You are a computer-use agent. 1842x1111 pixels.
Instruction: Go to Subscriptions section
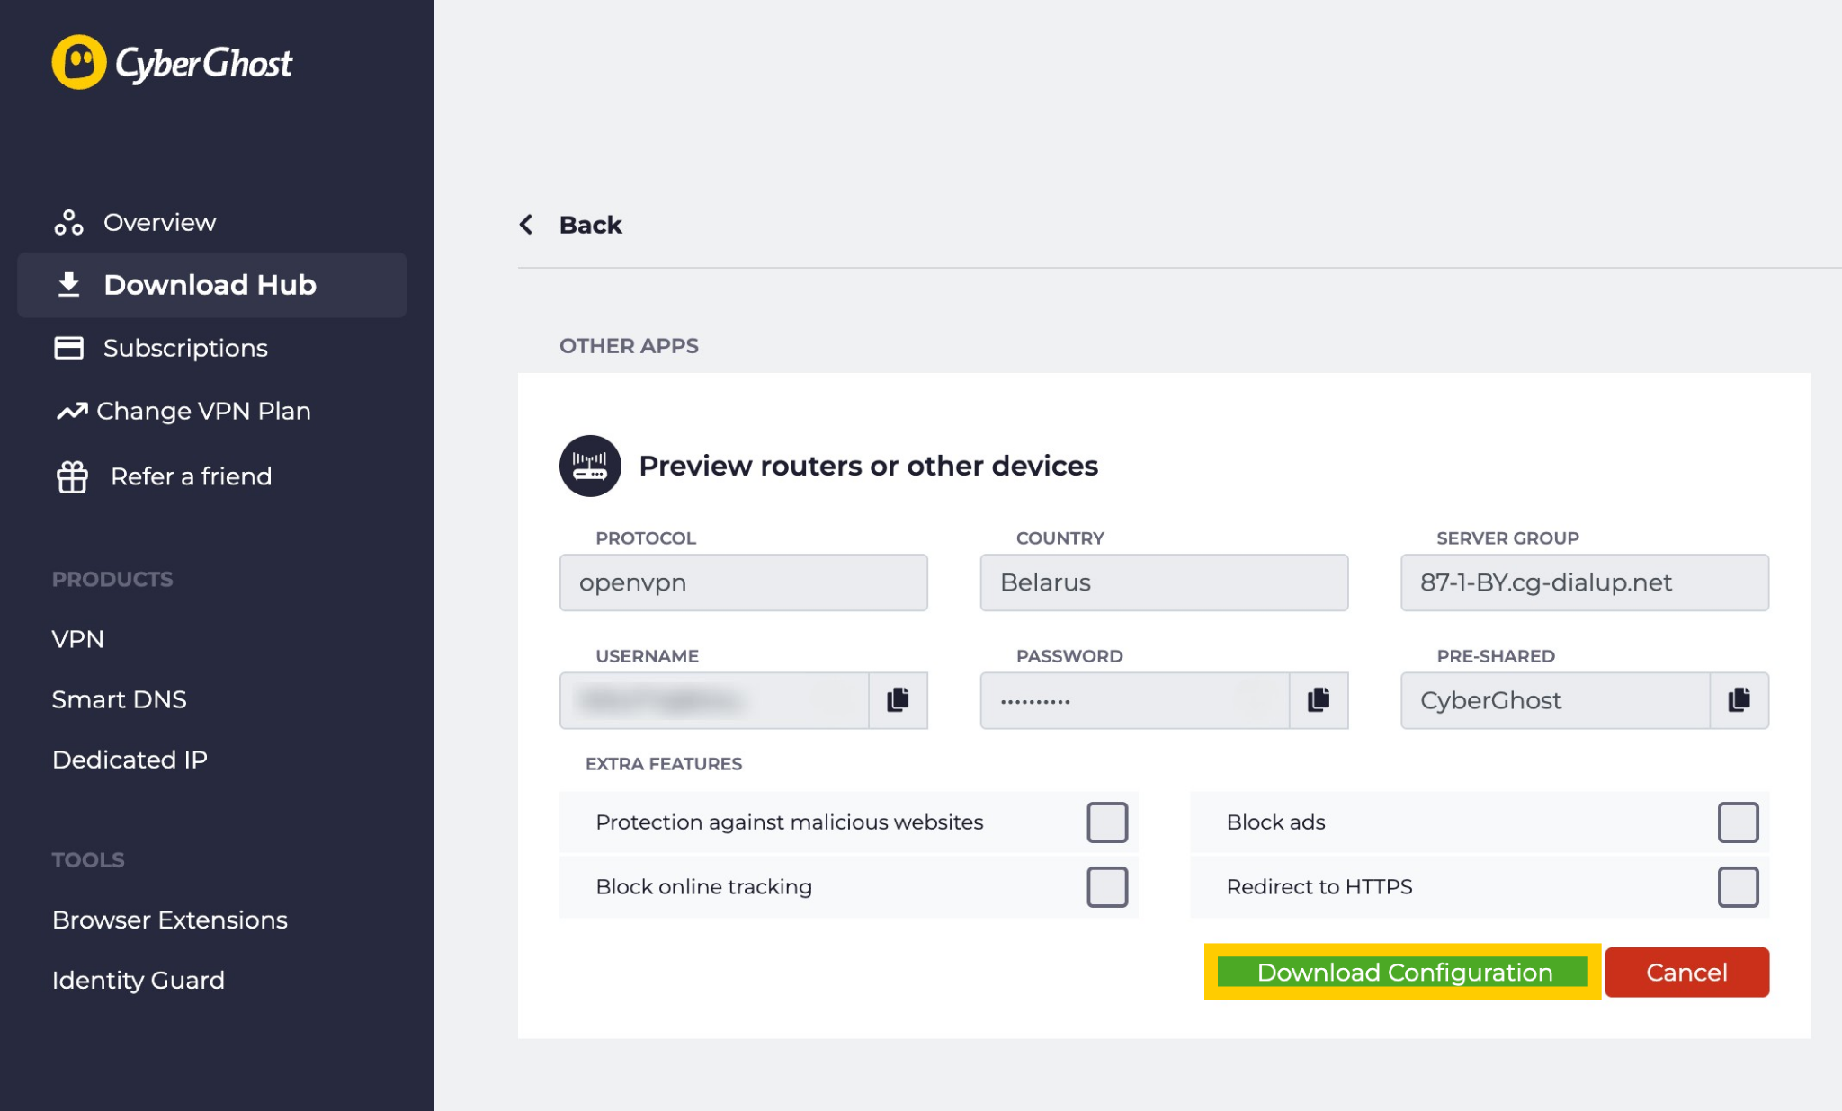[185, 348]
